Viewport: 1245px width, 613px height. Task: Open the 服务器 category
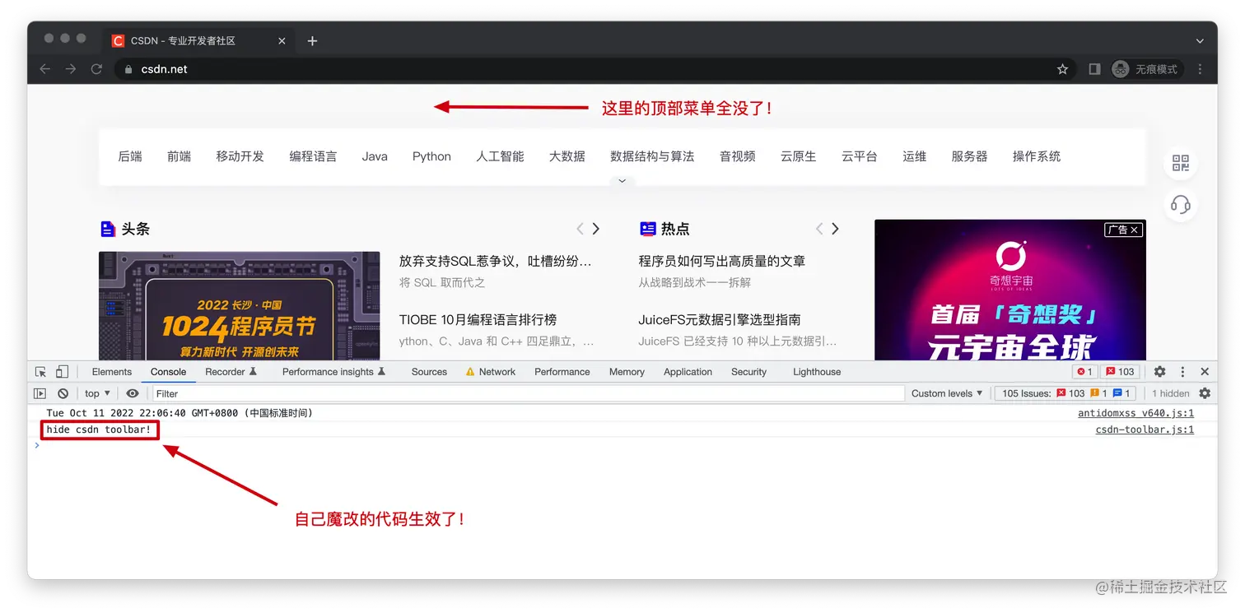pyautogui.click(x=969, y=156)
